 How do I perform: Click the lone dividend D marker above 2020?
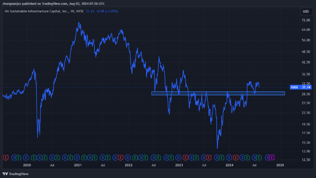pyautogui.click(x=26, y=157)
